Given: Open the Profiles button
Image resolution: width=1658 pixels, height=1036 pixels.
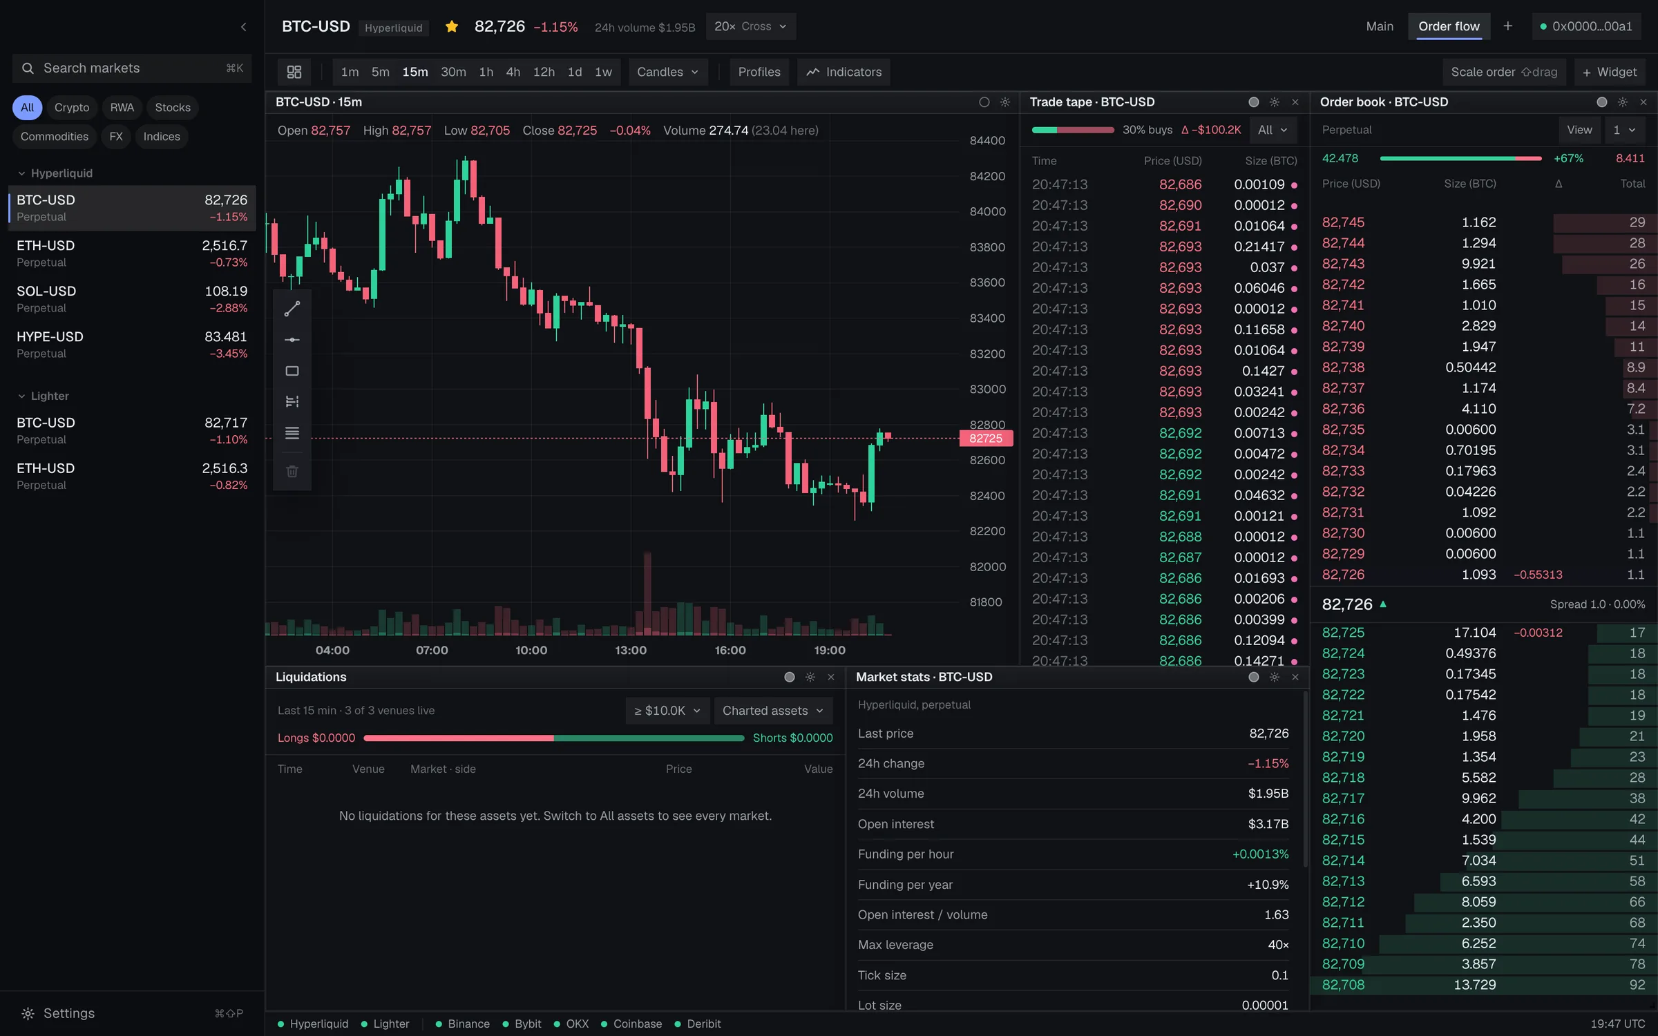Looking at the screenshot, I should coord(759,72).
